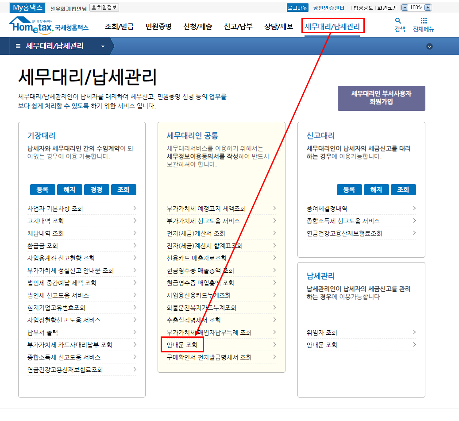Open 공인인증센터 link
This screenshot has height=421, width=459.
click(x=329, y=8)
